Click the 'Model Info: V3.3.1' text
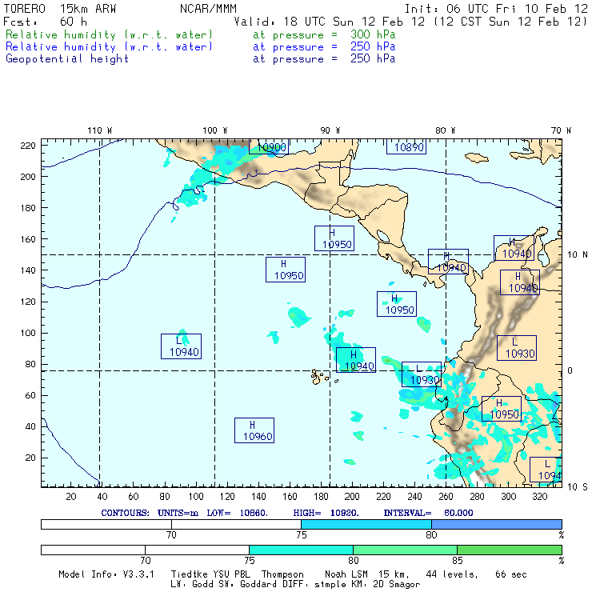The height and width of the screenshot is (592, 592). 106,574
